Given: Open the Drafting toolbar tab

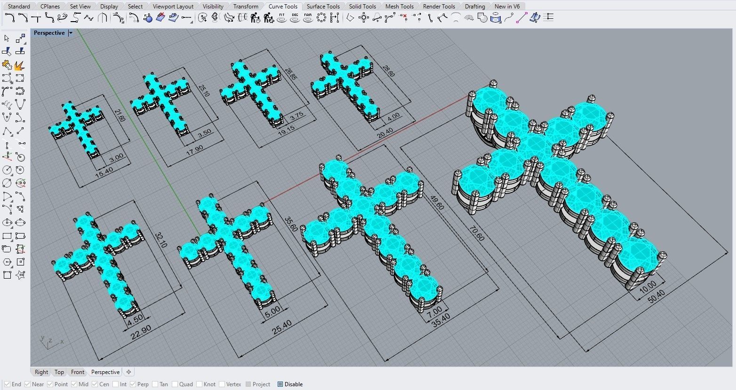Looking at the screenshot, I should (475, 6).
